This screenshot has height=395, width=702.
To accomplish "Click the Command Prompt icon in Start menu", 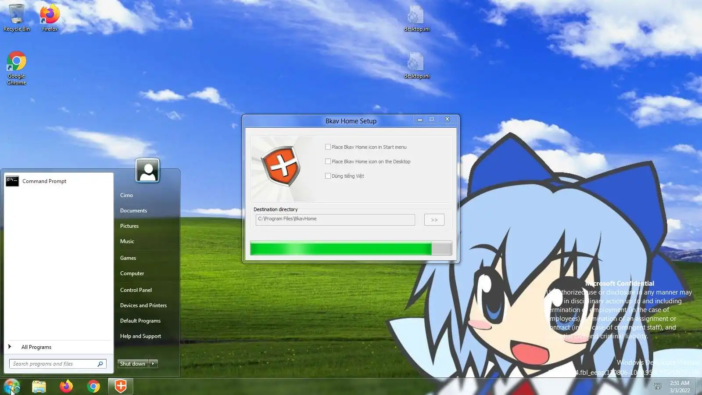I will [12, 181].
